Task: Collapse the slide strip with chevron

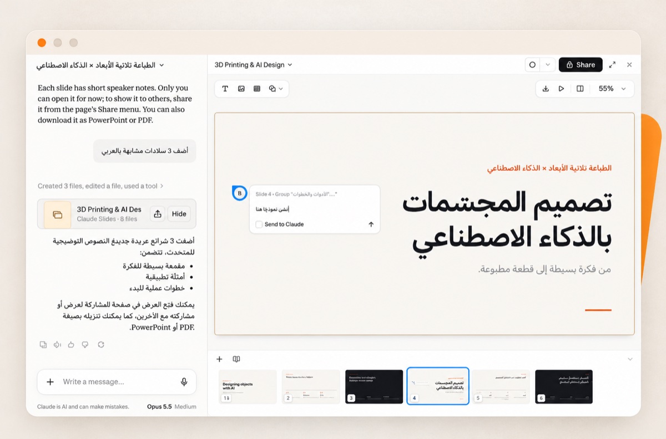Action: (630, 359)
